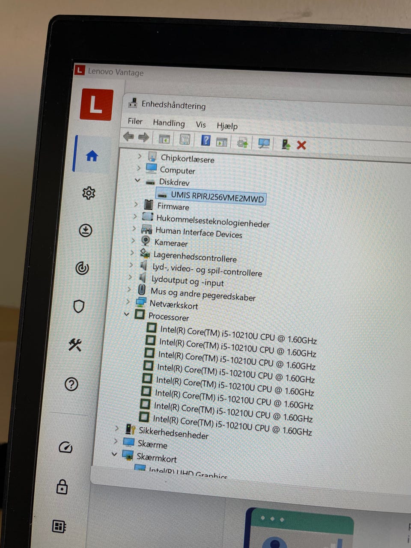Select the Lydoutput og -input row
Viewport: 411px width, 548px height.
click(188, 281)
